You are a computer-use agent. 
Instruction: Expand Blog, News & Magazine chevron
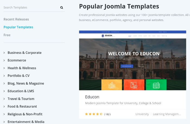point(4,84)
